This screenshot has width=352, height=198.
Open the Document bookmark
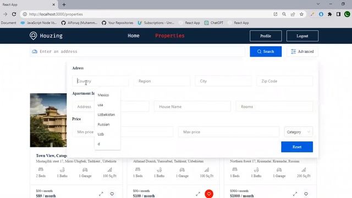pyautogui.click(x=8, y=23)
